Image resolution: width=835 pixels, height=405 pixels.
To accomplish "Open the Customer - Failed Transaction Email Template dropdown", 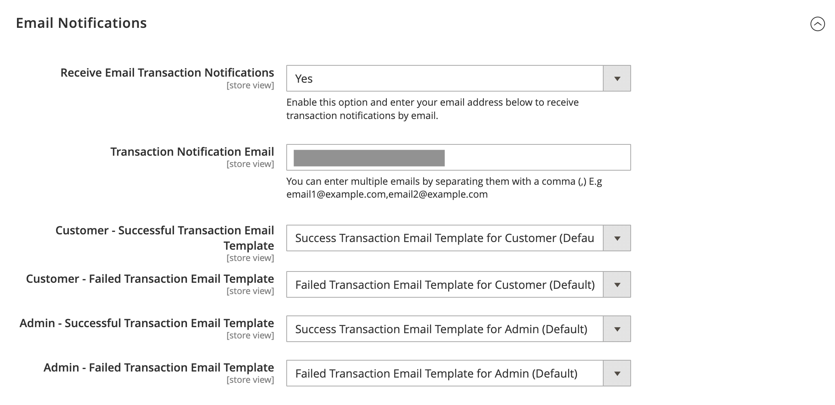I will (617, 284).
